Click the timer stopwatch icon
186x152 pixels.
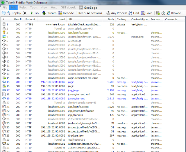pyautogui.click(x=163, y=13)
